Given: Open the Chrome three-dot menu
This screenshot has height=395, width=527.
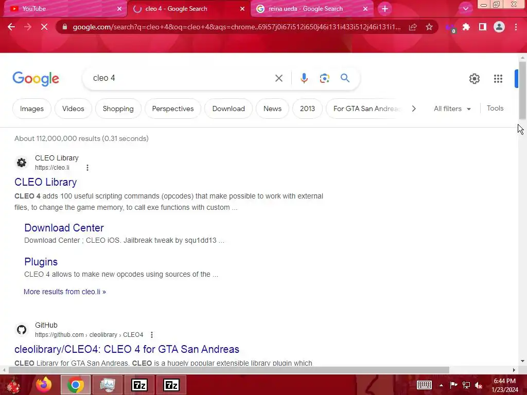Looking at the screenshot, I should (x=516, y=27).
